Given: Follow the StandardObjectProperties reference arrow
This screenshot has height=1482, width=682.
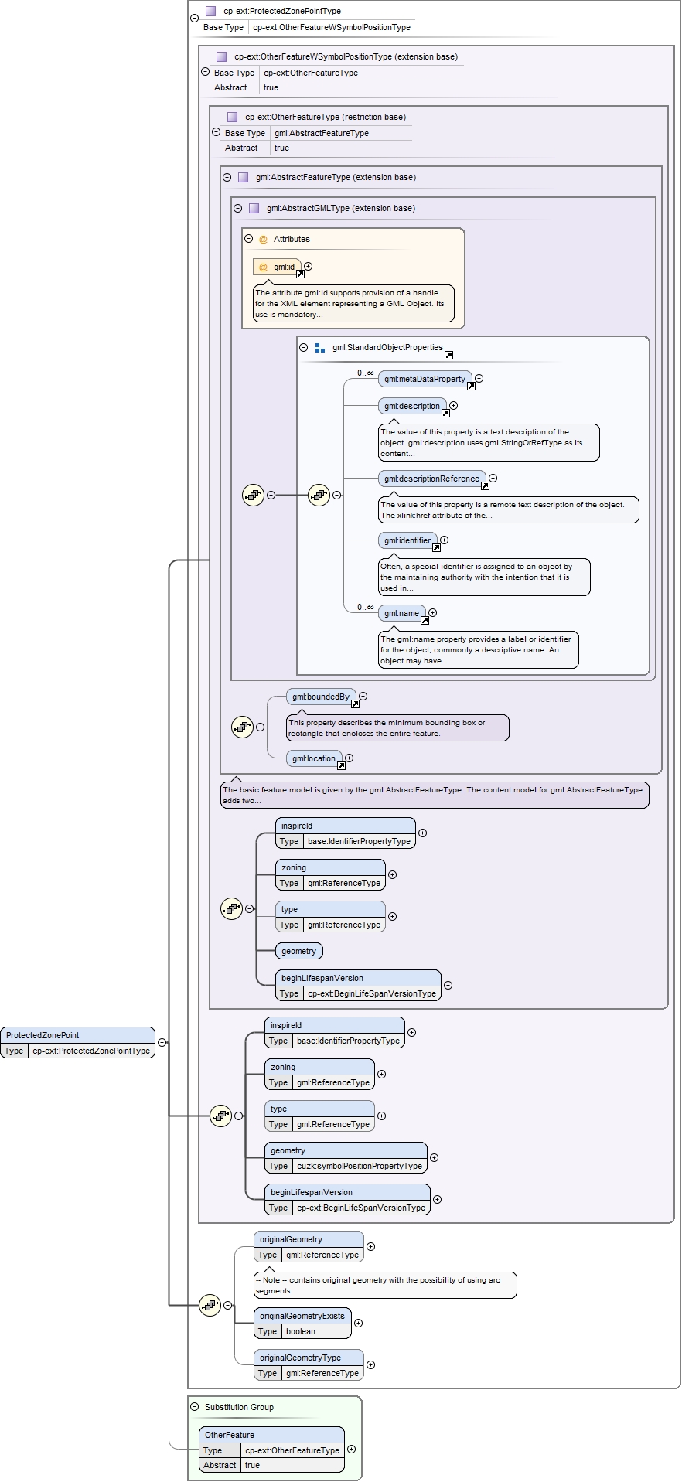Looking at the screenshot, I should [x=448, y=355].
